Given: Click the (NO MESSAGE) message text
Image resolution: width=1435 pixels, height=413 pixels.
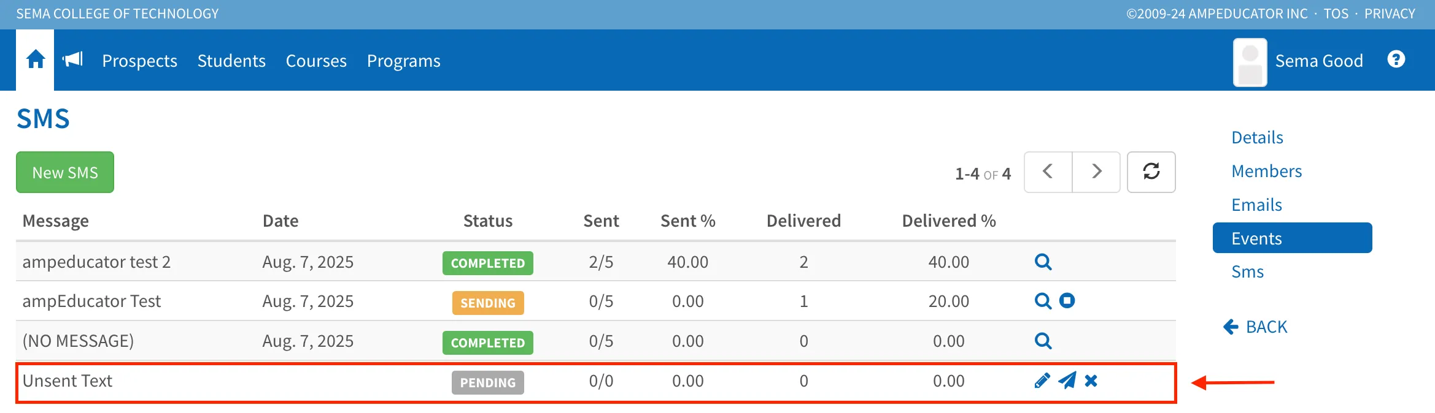Looking at the screenshot, I should coord(78,341).
